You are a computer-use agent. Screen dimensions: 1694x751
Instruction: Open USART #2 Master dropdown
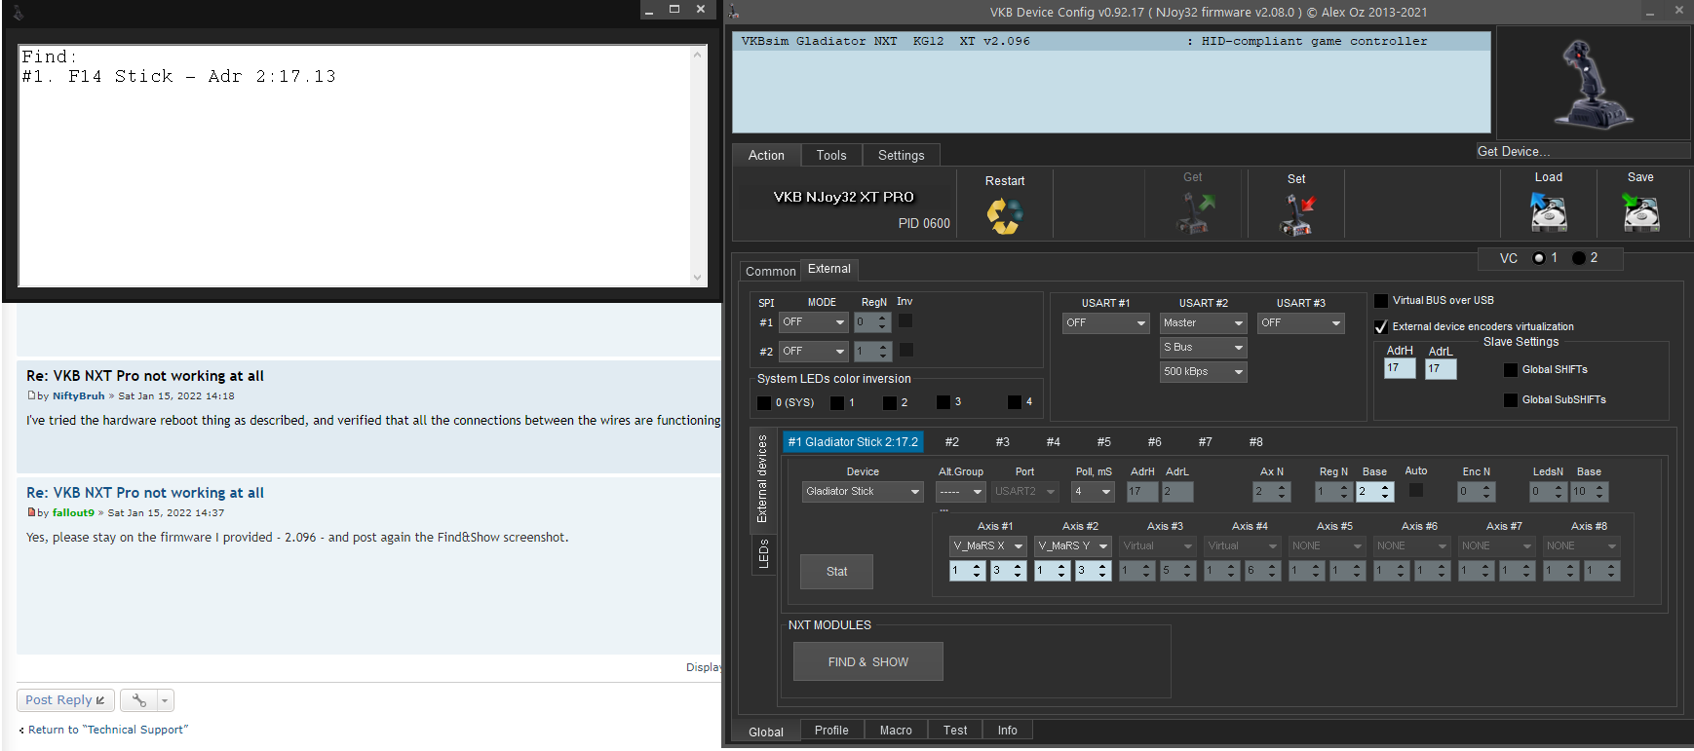(x=1204, y=323)
